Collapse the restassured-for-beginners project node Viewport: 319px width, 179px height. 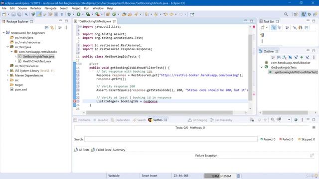(x=3, y=33)
